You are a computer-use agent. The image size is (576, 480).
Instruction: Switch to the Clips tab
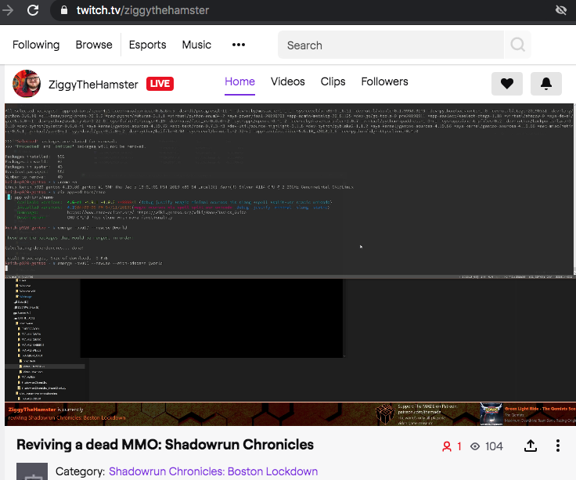[x=333, y=81]
